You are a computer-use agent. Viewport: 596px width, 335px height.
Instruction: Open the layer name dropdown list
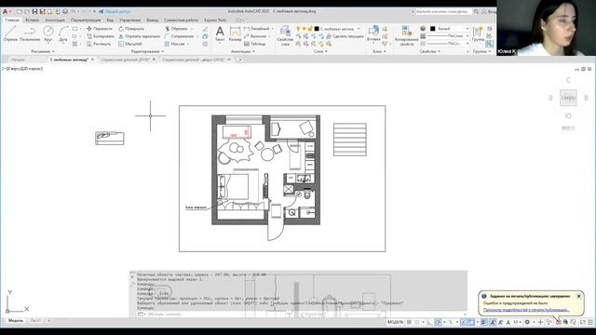coord(358,29)
